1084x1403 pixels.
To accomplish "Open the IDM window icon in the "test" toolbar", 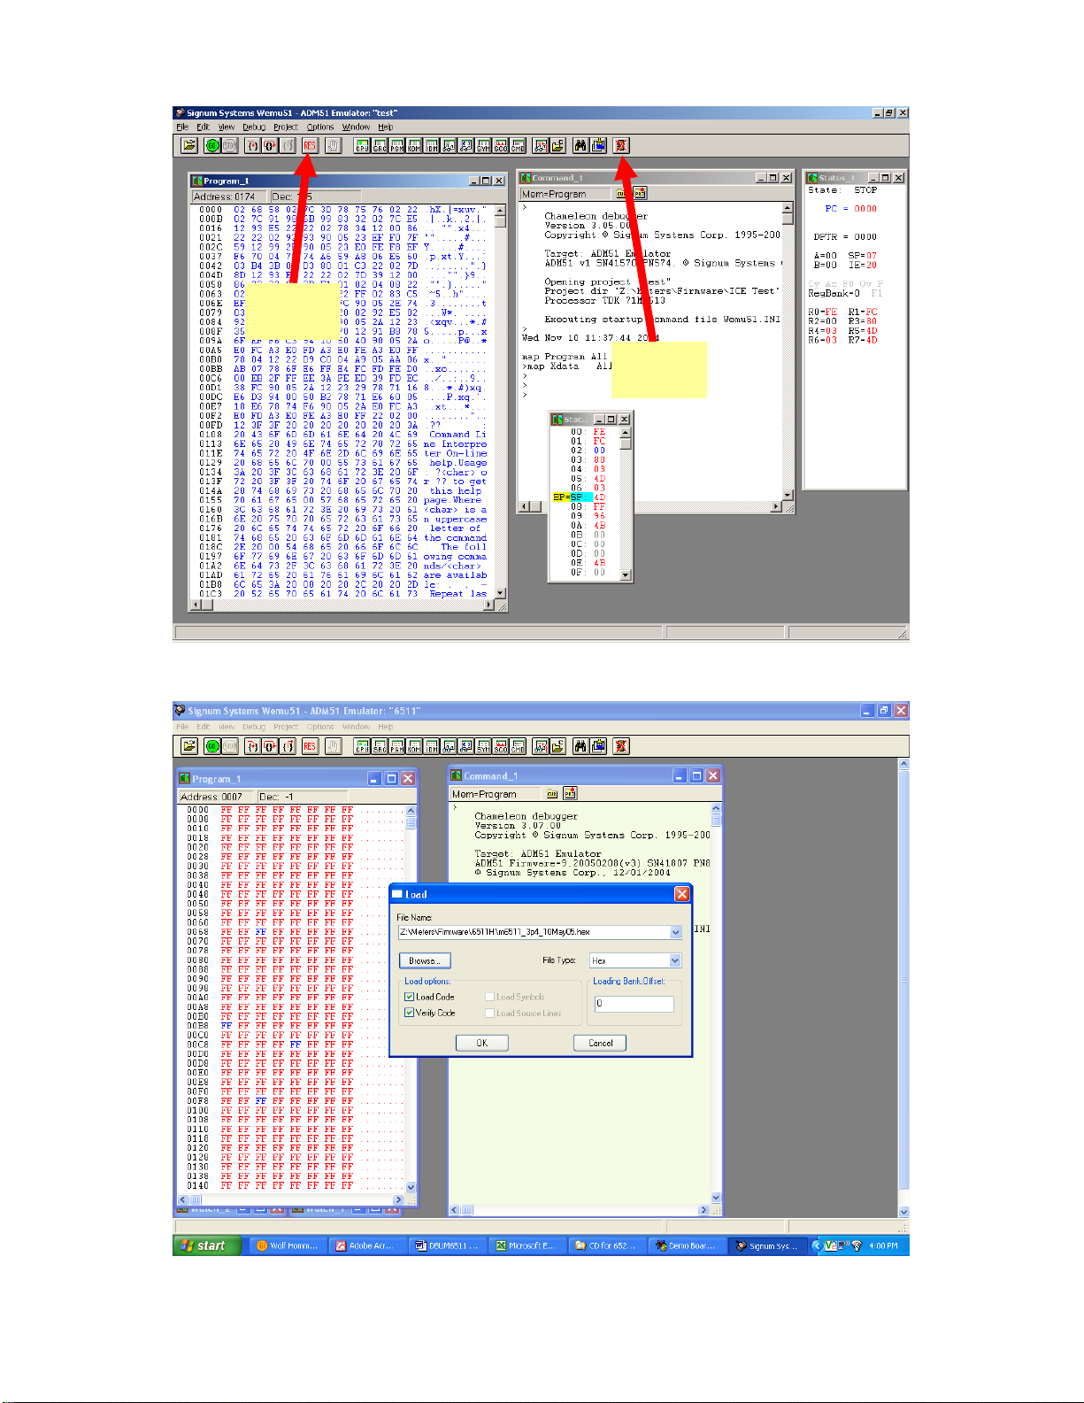I will 431,145.
